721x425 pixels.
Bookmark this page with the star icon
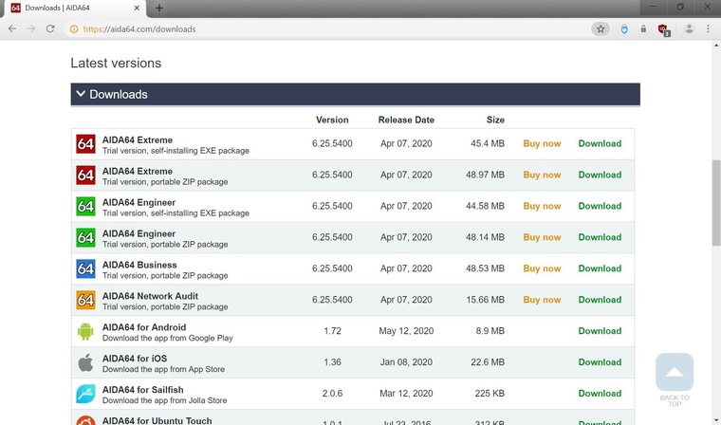tap(601, 29)
